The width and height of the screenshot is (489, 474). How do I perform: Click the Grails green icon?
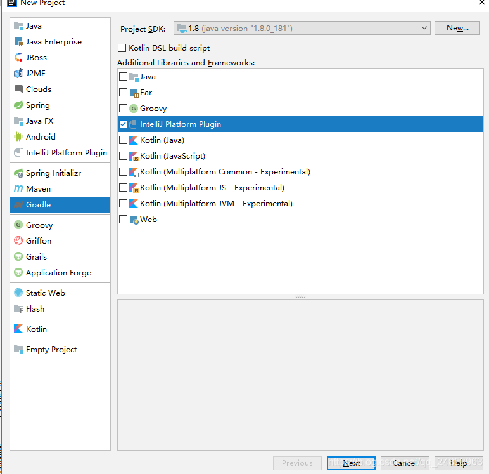tap(19, 256)
